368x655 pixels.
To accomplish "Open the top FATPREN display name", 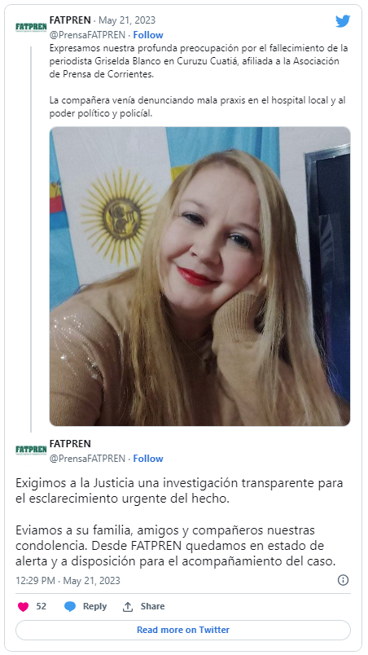I will point(70,20).
